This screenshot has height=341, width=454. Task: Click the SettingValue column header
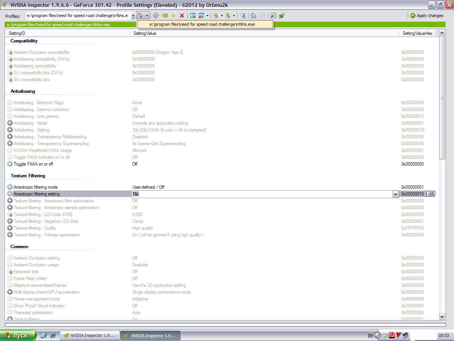click(x=264, y=33)
